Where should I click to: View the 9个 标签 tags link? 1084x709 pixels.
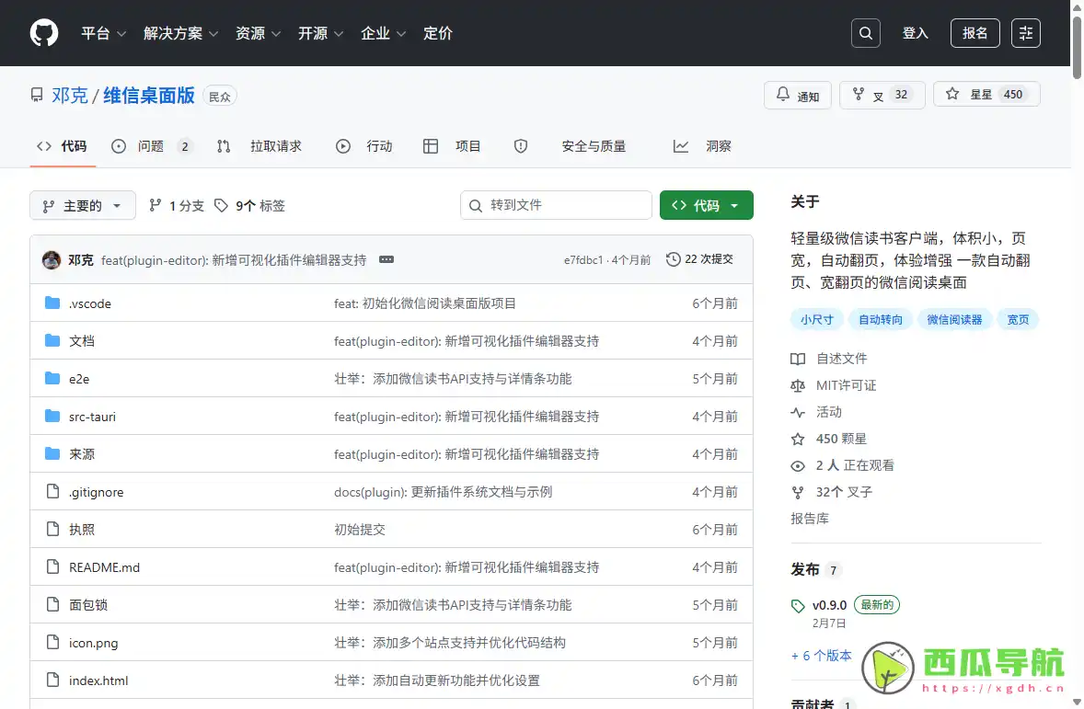(250, 206)
